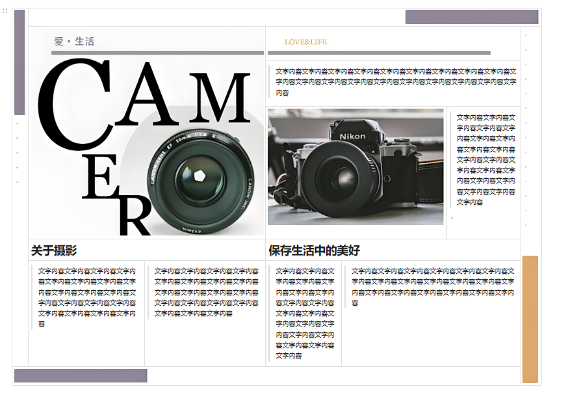Click the orange vertical bar at right
This screenshot has height=402, width=566.
pos(530,319)
